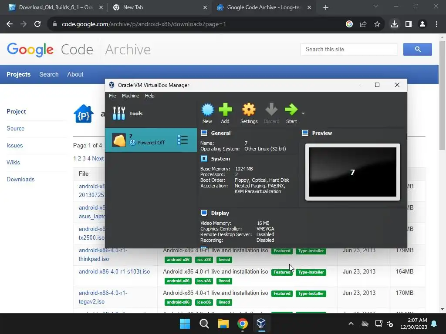The width and height of the screenshot is (446, 334).
Task: Reload the page in Chrome
Action: 37,24
